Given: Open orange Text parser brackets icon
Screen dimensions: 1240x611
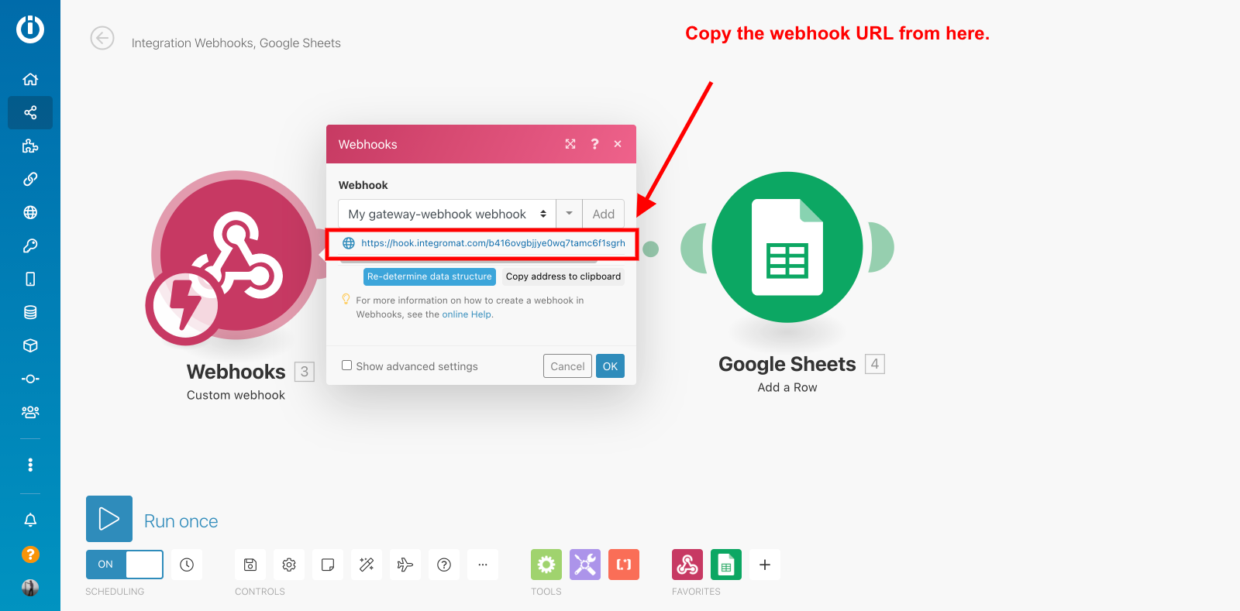Looking at the screenshot, I should 624,565.
